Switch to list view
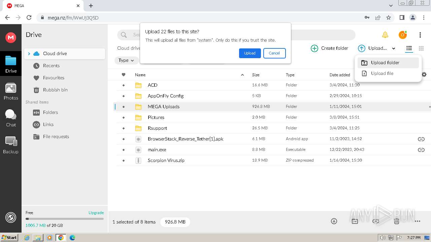The width and height of the screenshot is (431, 242). pyautogui.click(x=409, y=48)
